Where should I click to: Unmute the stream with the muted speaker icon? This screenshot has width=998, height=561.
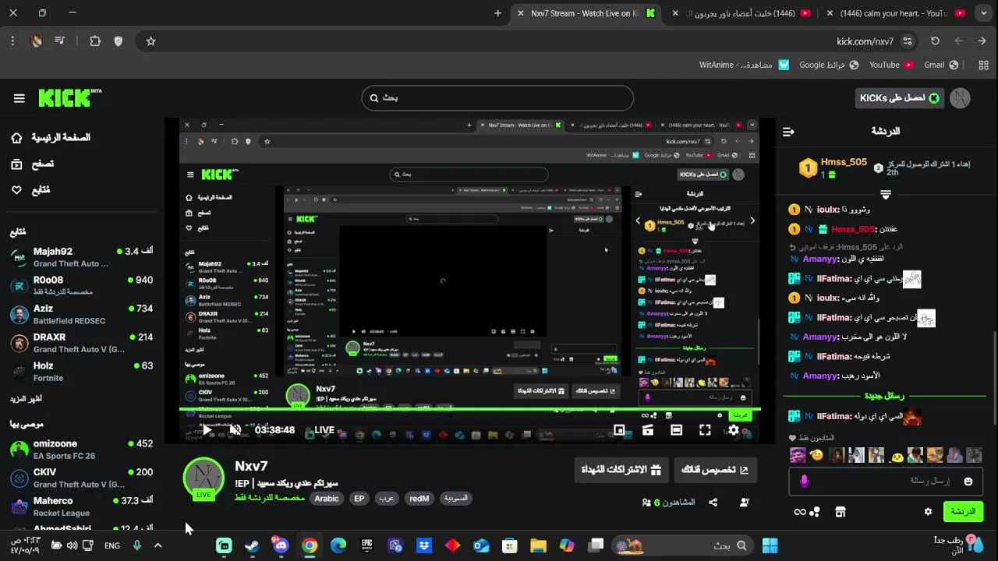235,430
